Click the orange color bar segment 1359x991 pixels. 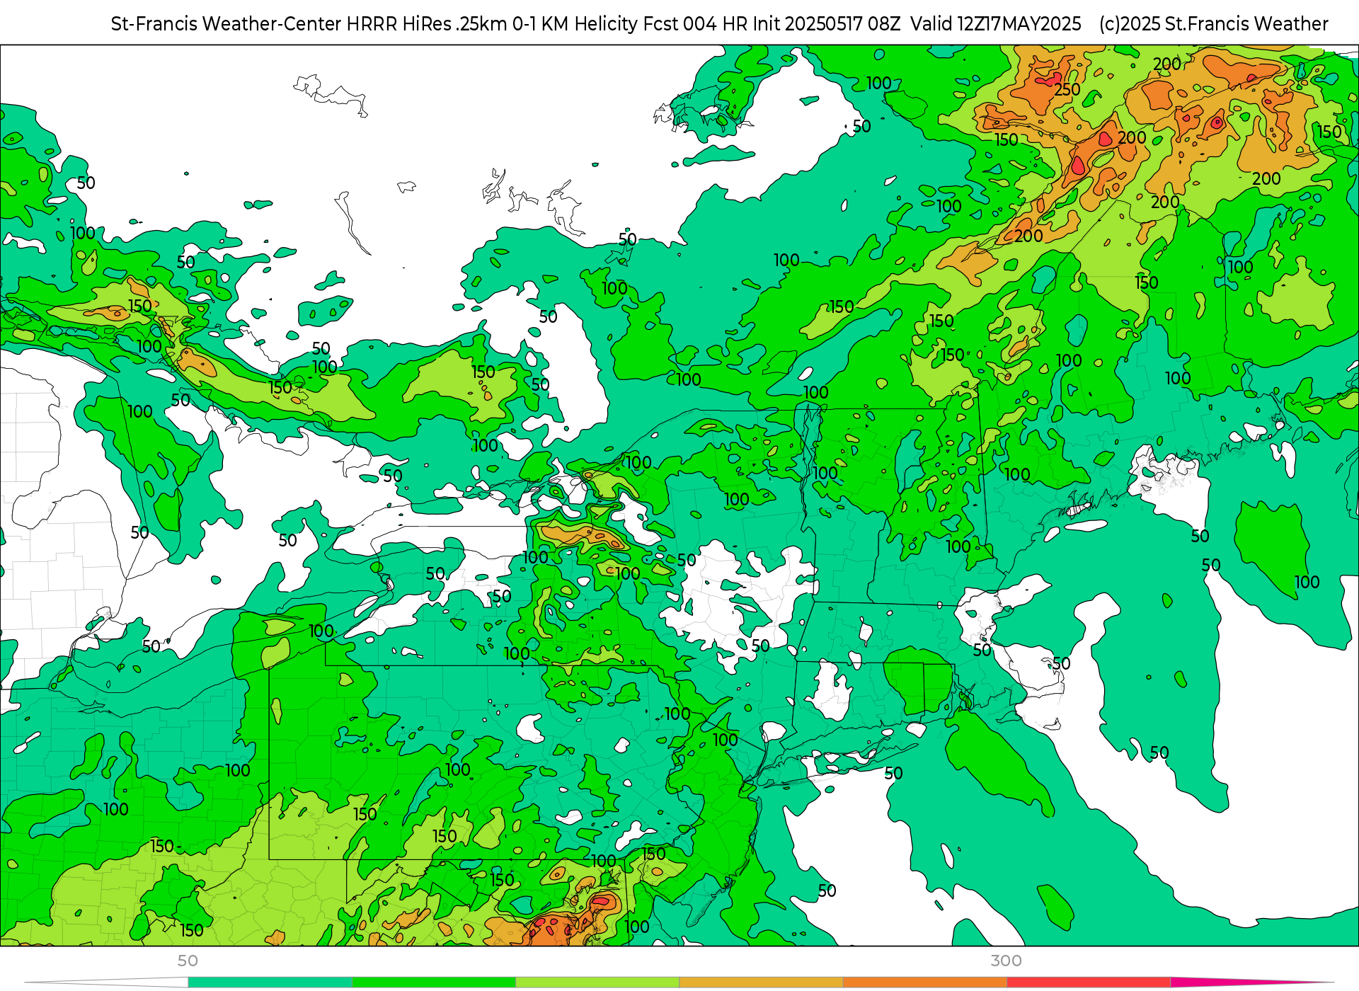[x=924, y=983]
